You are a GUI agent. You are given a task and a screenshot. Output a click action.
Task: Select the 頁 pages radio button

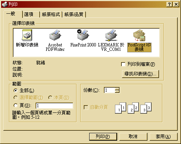tap(16, 105)
